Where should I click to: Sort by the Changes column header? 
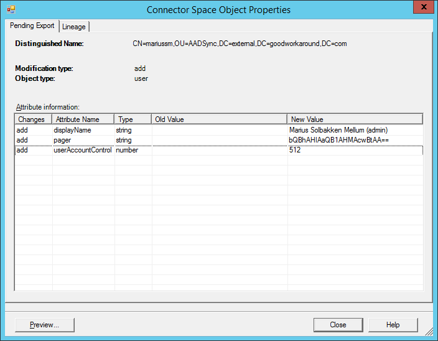[33, 119]
